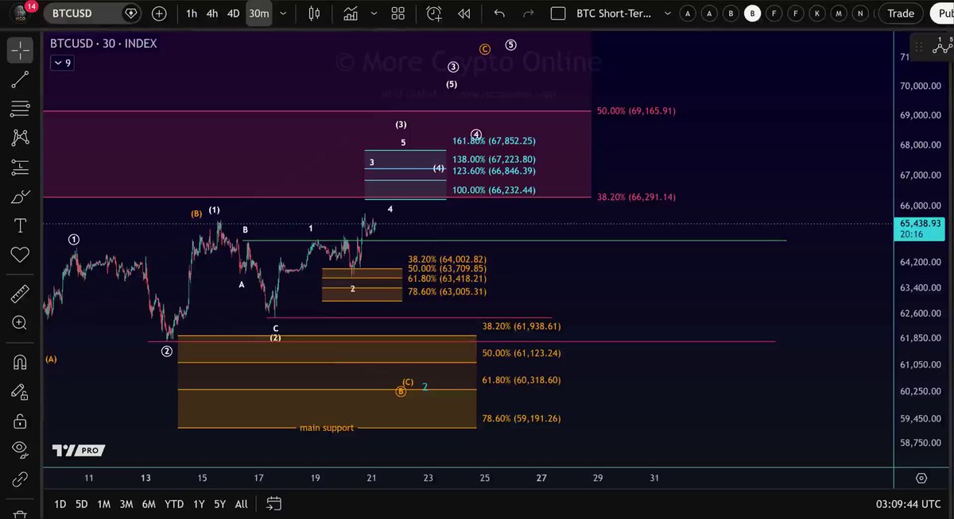Click the K circle button in top bar

[816, 13]
